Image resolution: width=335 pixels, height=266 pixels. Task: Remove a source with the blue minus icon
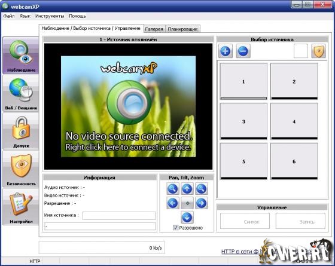coord(243,51)
